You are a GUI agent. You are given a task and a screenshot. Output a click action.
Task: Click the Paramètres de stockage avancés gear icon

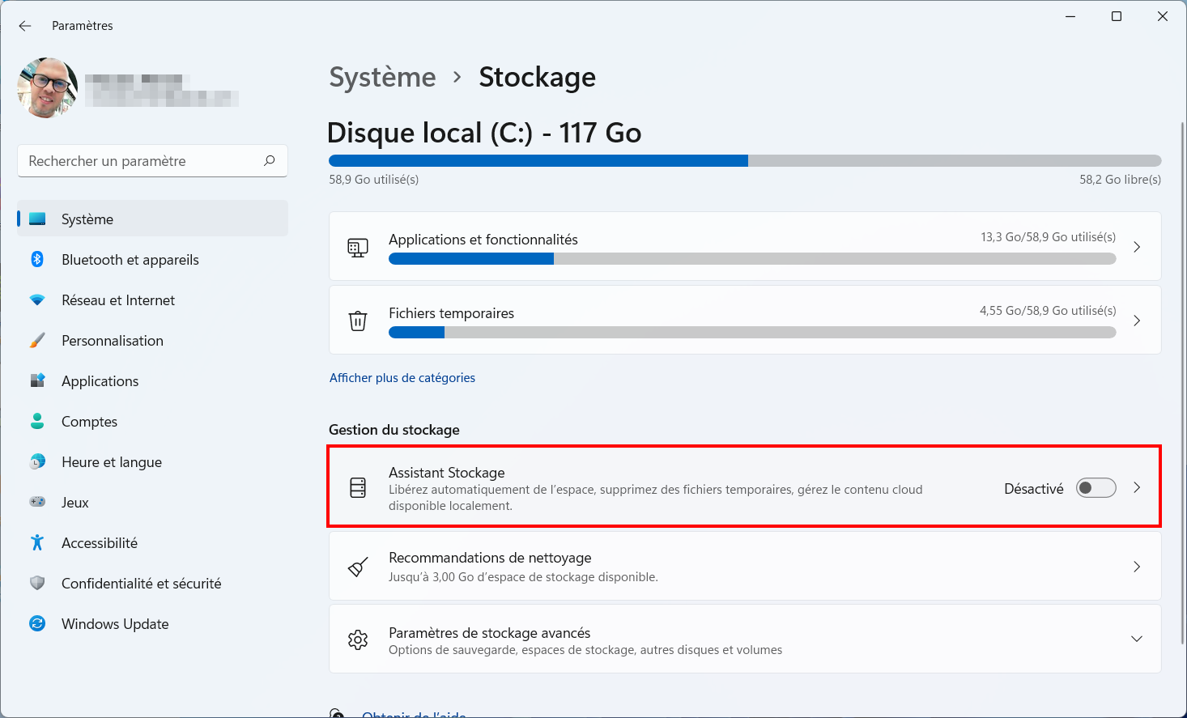[x=358, y=639]
